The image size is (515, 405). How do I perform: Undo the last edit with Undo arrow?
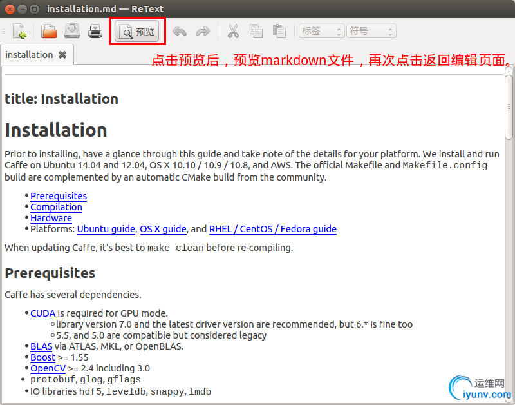tap(180, 32)
